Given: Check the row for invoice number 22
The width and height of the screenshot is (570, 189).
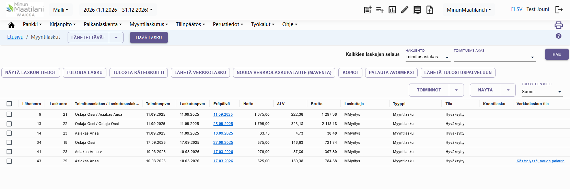Looking at the screenshot, I should (9, 124).
